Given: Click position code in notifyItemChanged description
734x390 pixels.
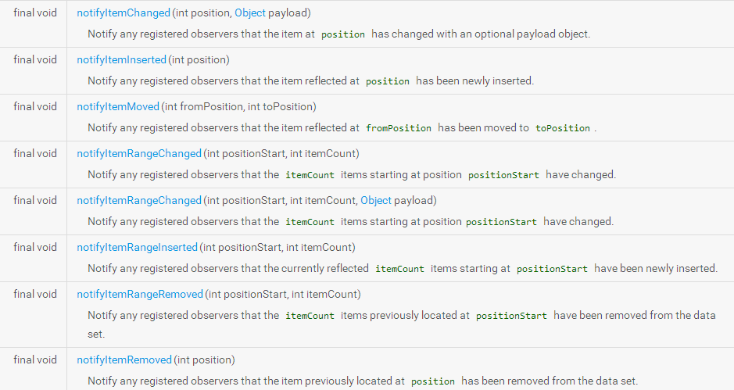Looking at the screenshot, I should coord(343,34).
